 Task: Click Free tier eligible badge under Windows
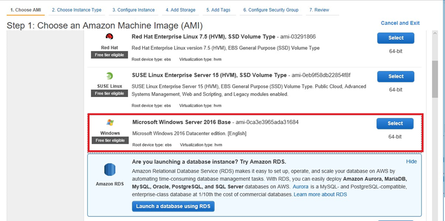[110, 141]
